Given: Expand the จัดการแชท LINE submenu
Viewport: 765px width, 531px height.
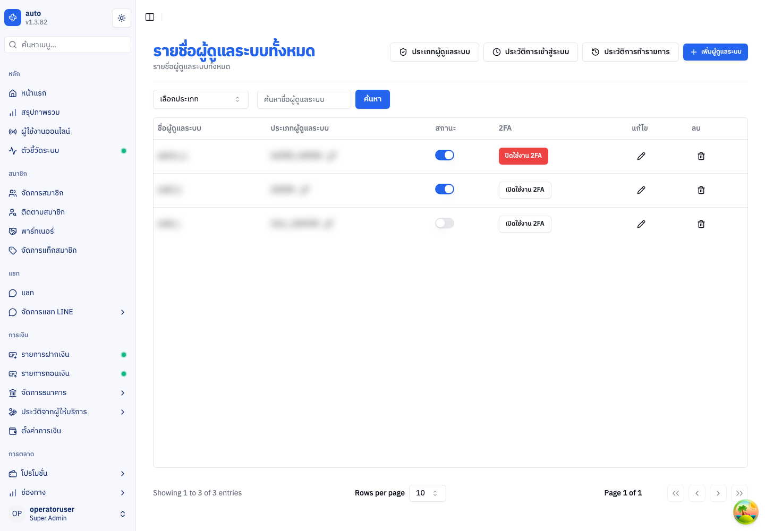Looking at the screenshot, I should pos(67,312).
